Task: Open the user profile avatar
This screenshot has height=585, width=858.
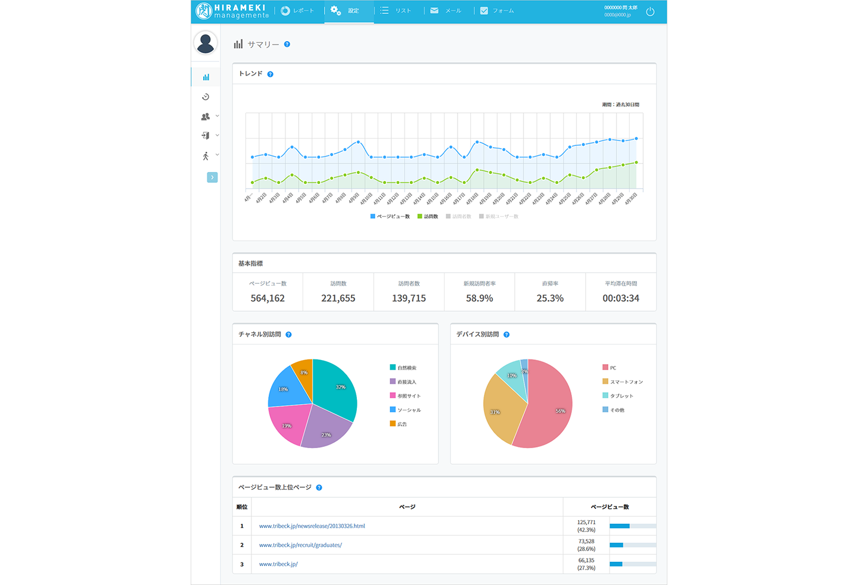Action: click(206, 43)
